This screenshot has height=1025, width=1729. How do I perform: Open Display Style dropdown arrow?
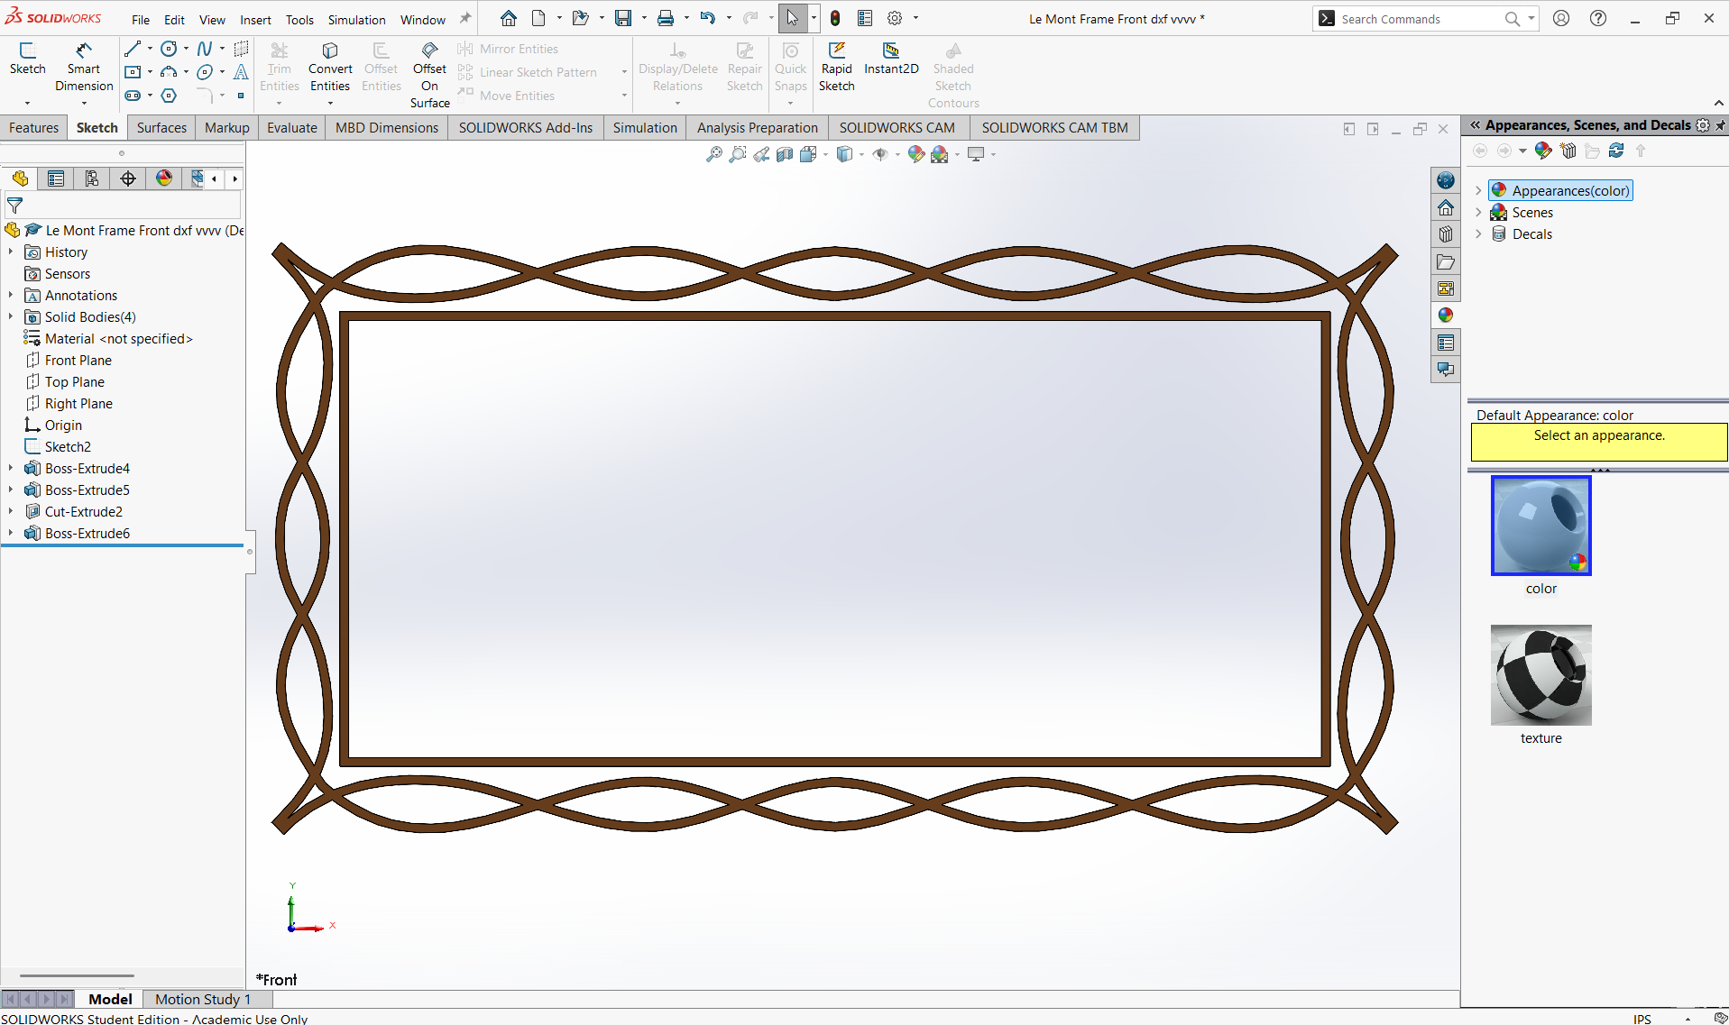point(862,154)
